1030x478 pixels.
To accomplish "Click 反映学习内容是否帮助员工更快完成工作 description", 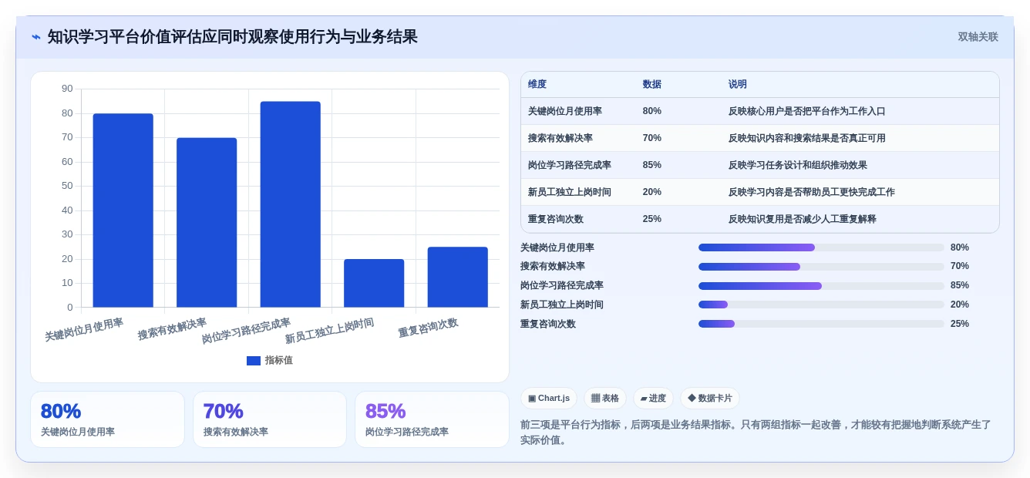I will pos(812,192).
